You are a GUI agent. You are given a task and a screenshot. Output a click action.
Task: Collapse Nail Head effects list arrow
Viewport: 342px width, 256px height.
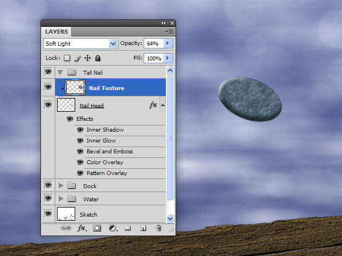[x=162, y=105]
